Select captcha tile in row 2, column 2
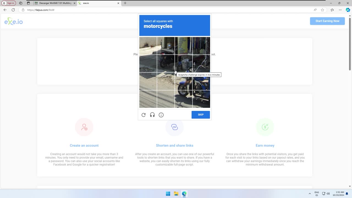Screen dimensions: 352x198 point(166,64)
